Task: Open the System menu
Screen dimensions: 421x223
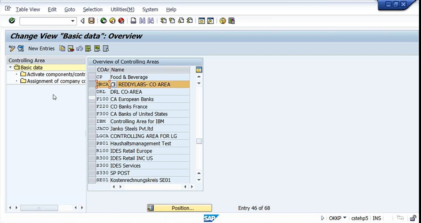Action: [150, 10]
